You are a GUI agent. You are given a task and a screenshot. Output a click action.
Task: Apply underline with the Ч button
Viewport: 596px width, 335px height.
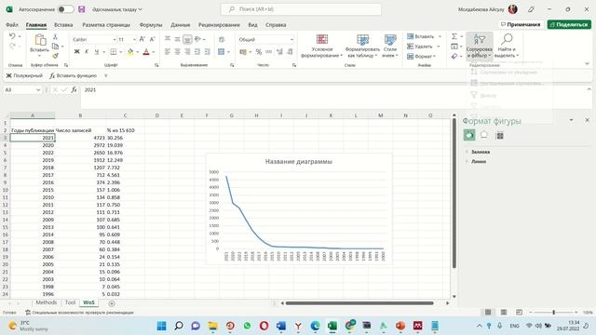tap(97, 52)
